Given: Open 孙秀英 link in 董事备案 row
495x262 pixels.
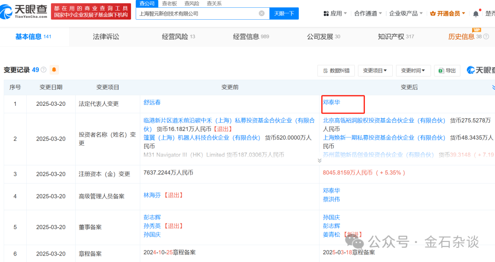Looking at the screenshot, I should [x=152, y=226].
